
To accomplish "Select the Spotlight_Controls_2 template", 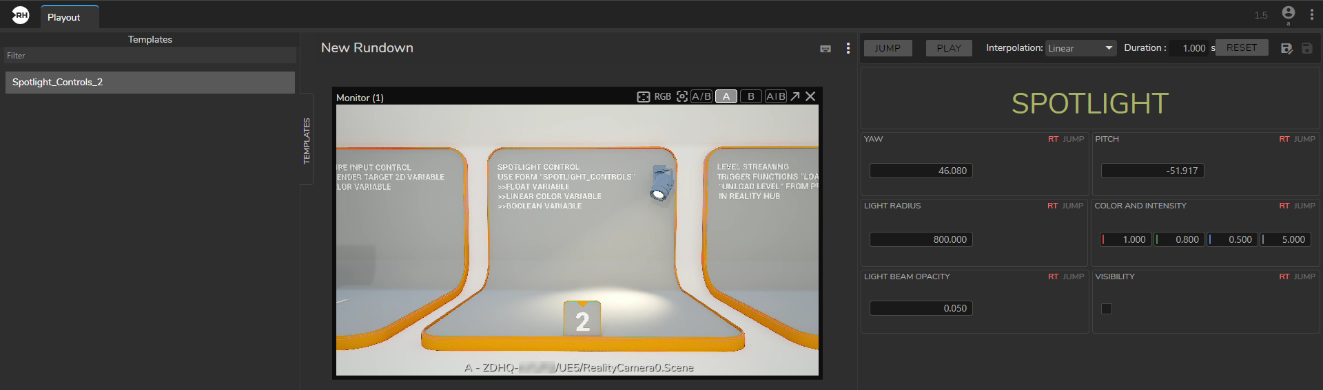I will click(150, 83).
